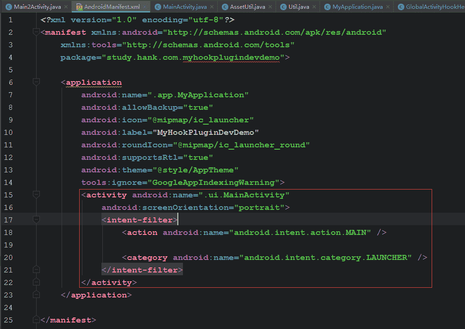Click the underlined myhookplugindevdemo package text
465x329 pixels.
pyautogui.click(x=231, y=57)
